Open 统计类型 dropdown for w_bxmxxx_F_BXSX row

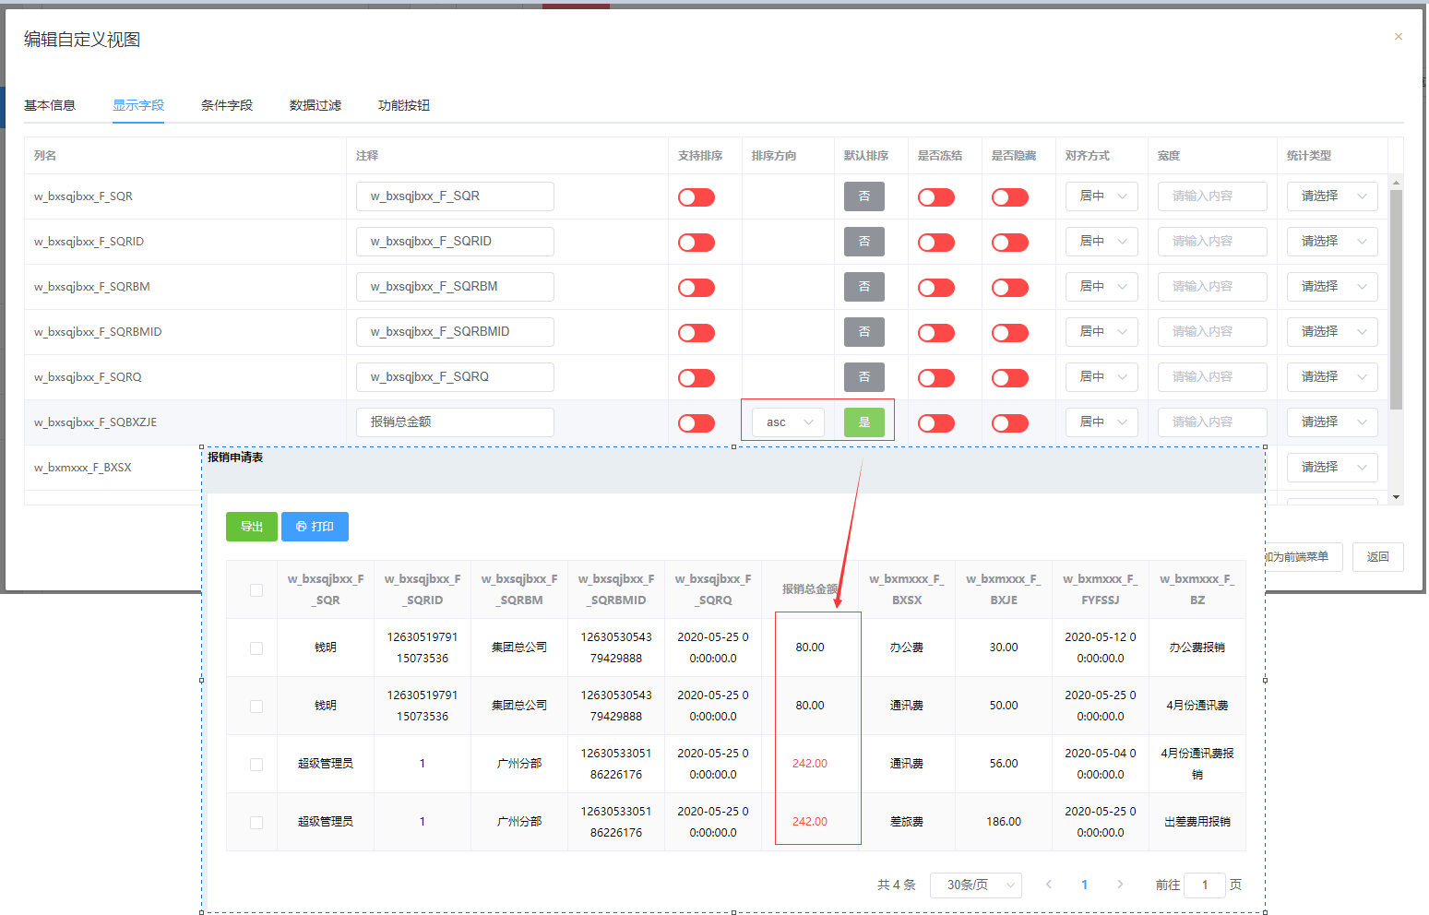(x=1332, y=468)
